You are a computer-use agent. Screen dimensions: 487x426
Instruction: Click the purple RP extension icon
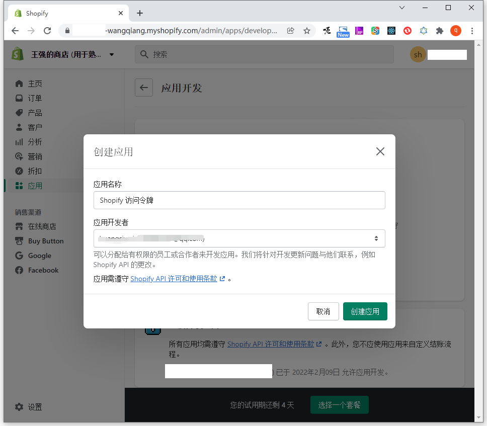click(359, 31)
